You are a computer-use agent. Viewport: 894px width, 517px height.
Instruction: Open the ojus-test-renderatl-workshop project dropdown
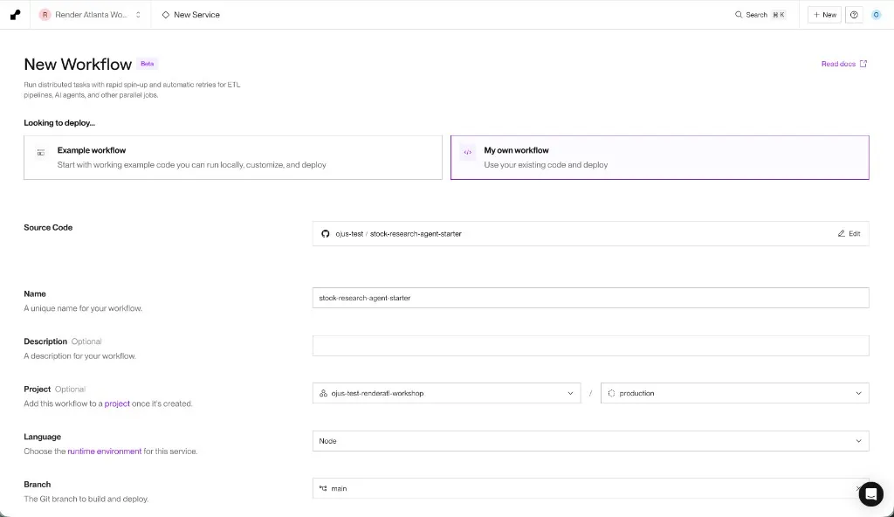(446, 393)
